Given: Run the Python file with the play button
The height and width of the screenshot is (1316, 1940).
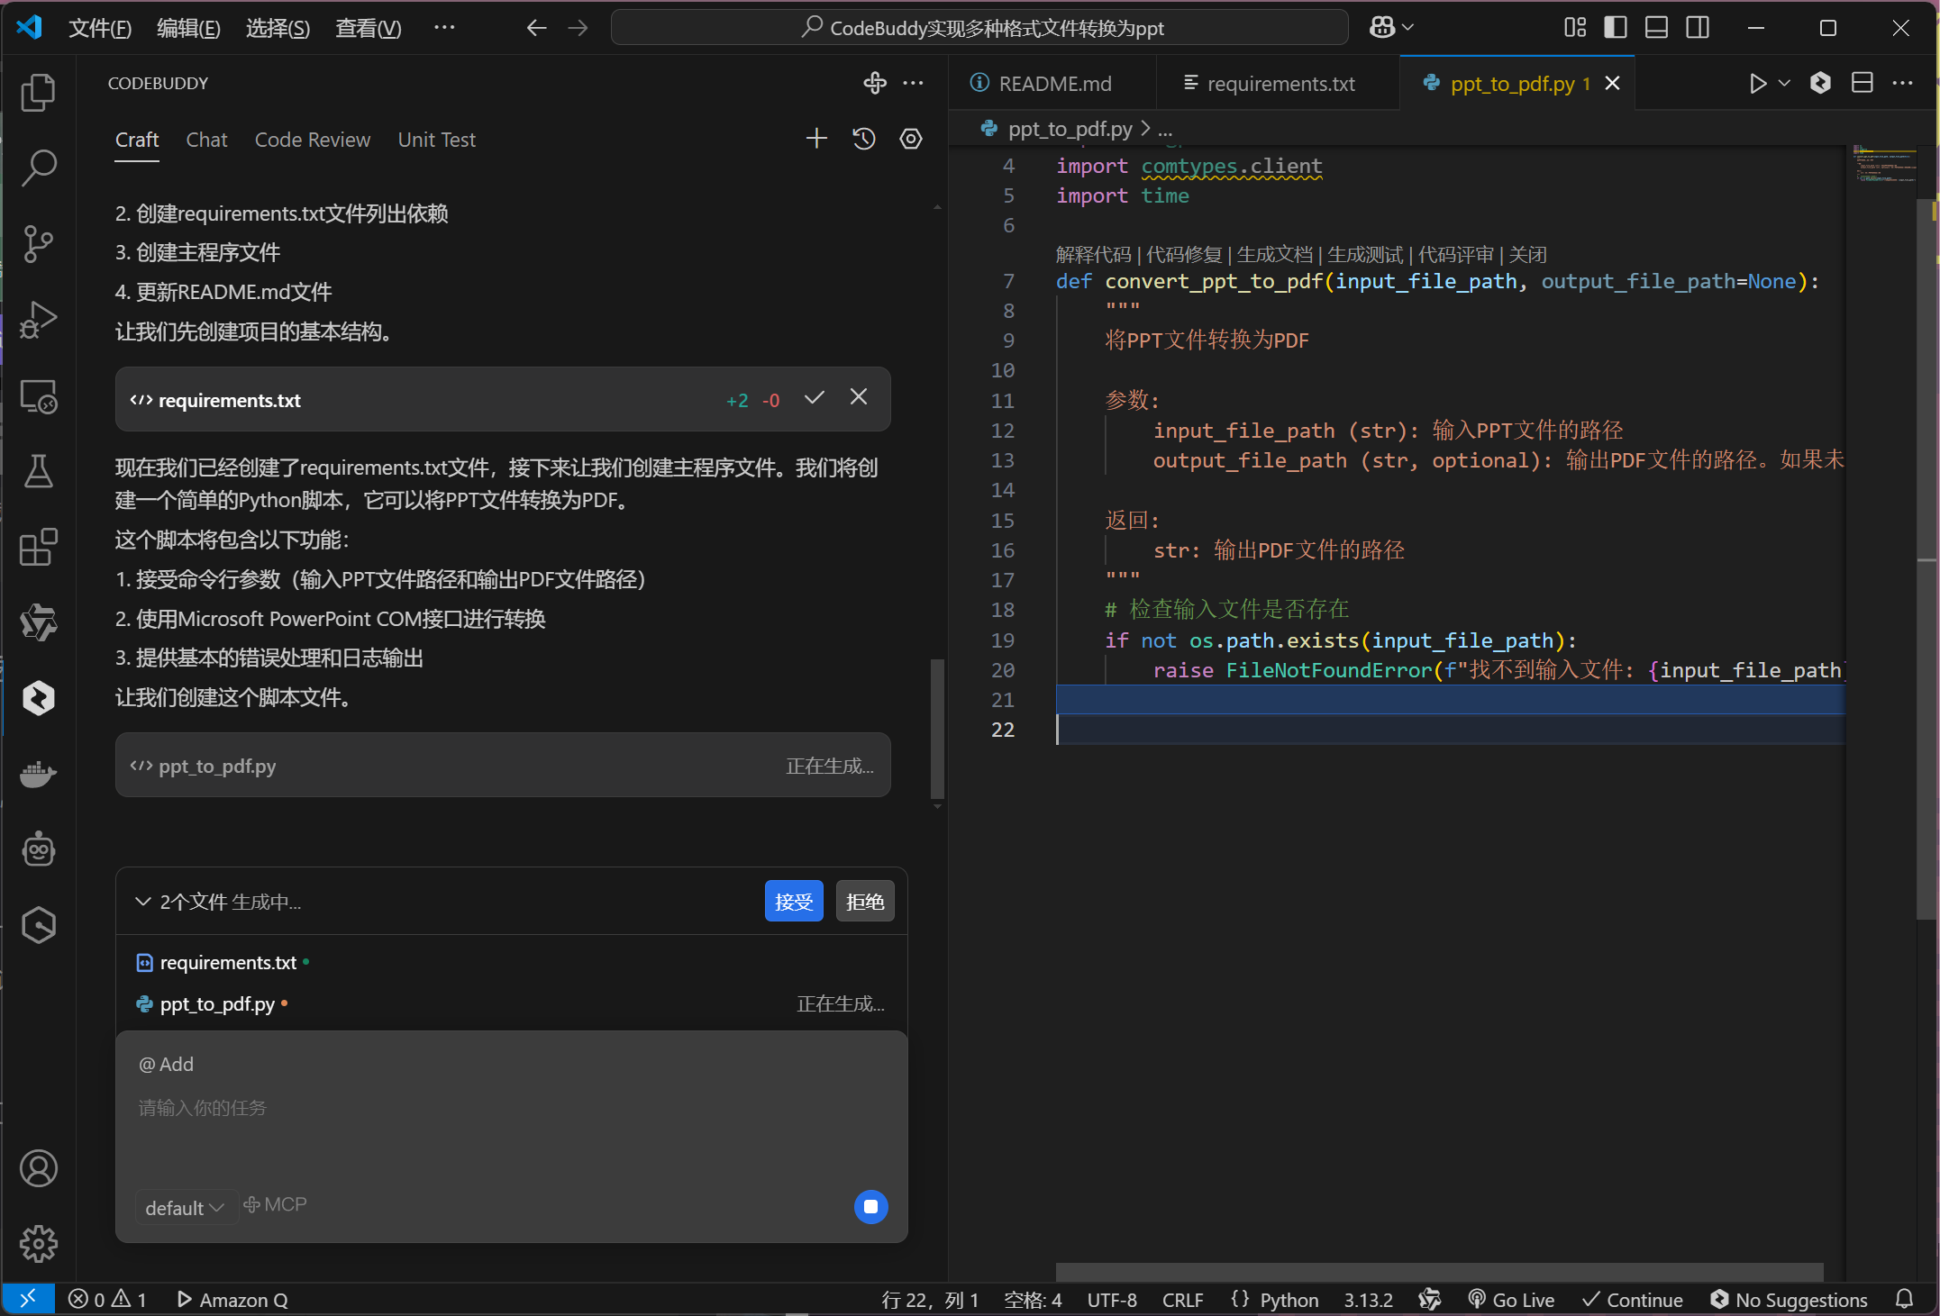Looking at the screenshot, I should (1755, 83).
